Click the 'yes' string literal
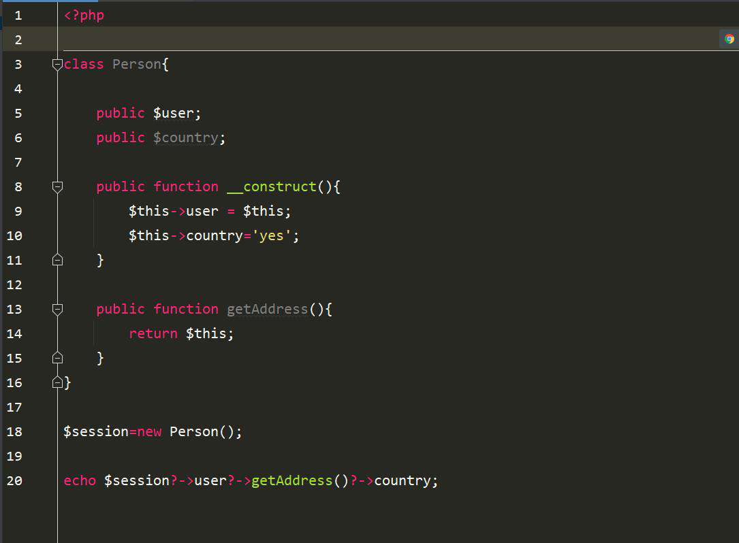739x543 pixels. click(x=272, y=235)
